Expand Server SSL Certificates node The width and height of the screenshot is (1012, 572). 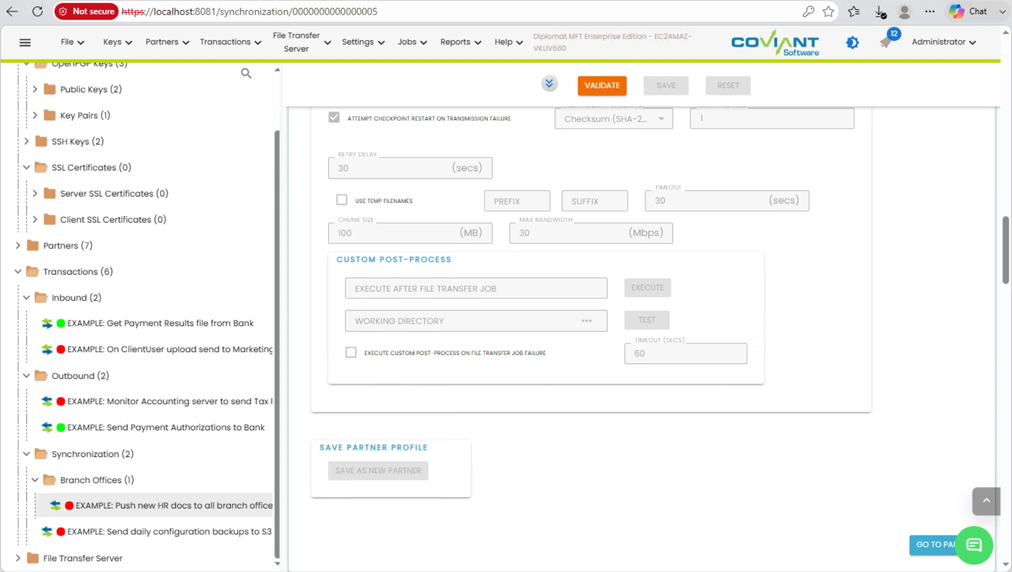click(35, 194)
